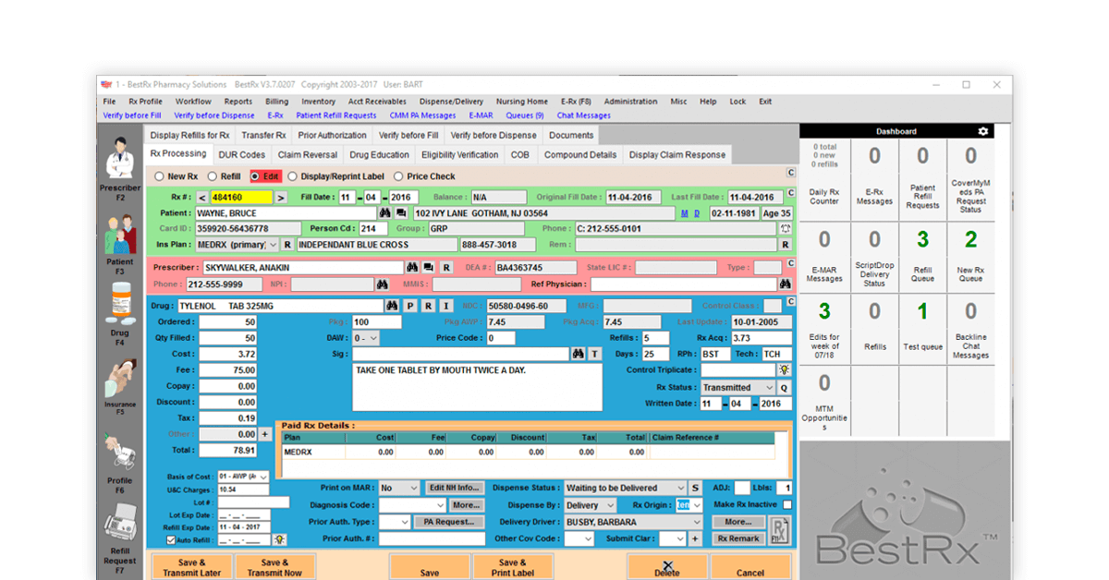Viewport: 1109px width, 580px height.
Task: Click the Ref Physician binoculars icon
Action: [x=786, y=284]
